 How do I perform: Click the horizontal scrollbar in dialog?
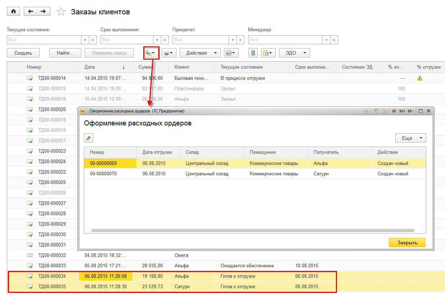pos(253,230)
